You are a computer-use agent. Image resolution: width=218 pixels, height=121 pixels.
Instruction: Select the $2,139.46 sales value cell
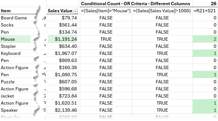[63, 110]
